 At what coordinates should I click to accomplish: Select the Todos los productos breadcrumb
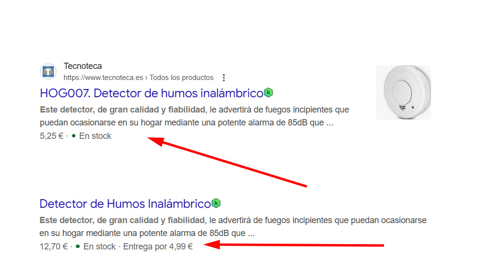tap(181, 78)
